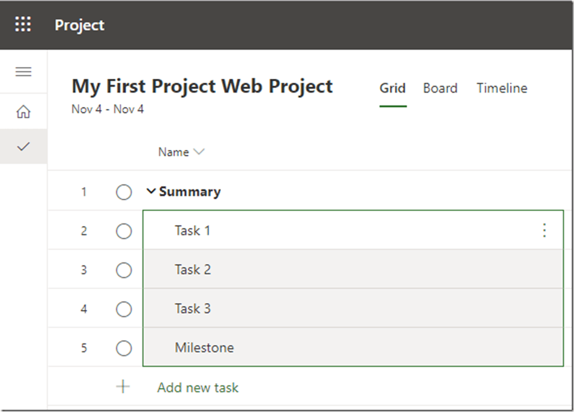The image size is (574, 412).
Task: Mark Task 3 as complete
Action: [x=123, y=309]
